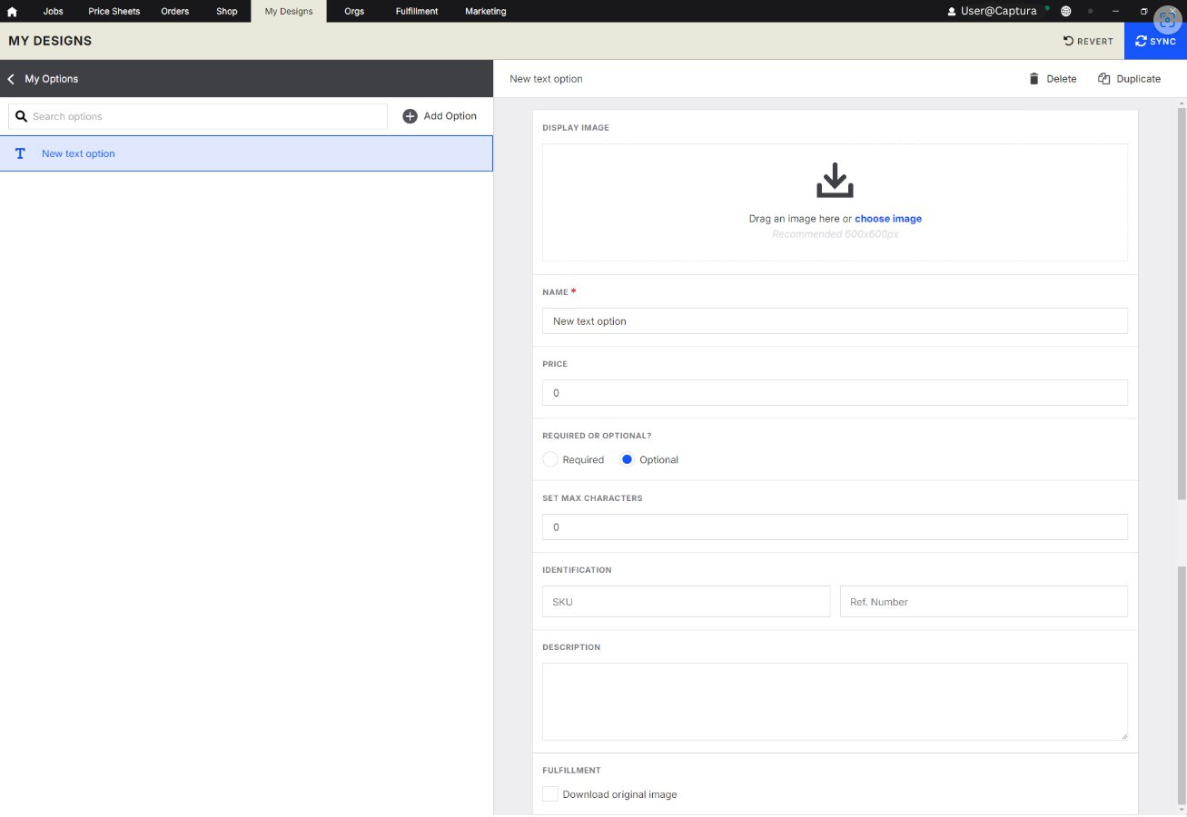Click the Search options field
Viewport: 1187px width, 817px height.
198,116
